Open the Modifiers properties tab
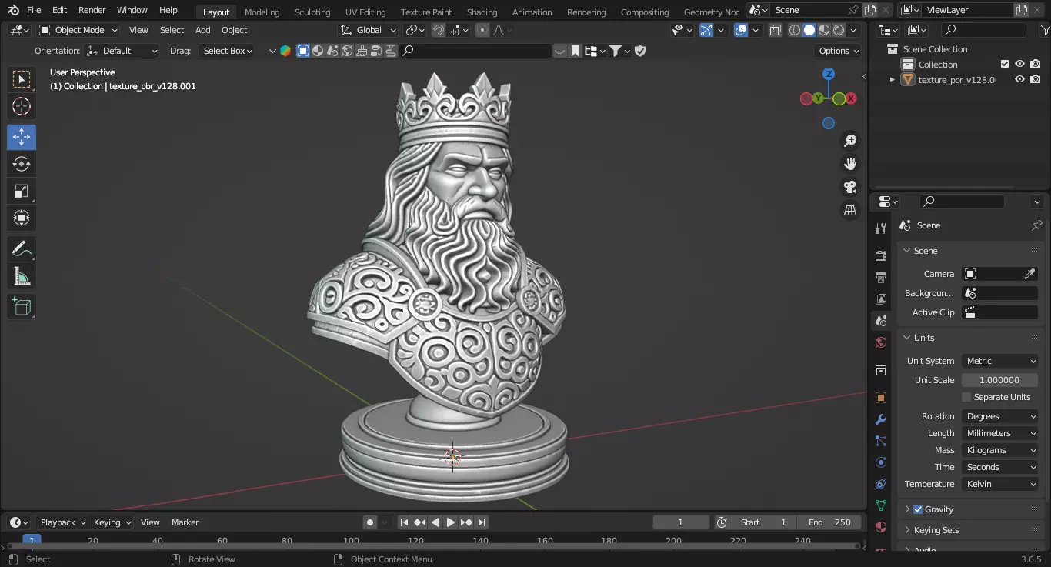Screen dimensions: 1051x567 881,419
